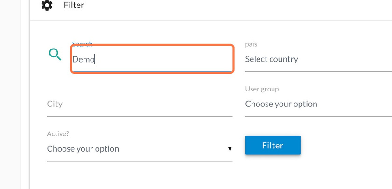This screenshot has width=392, height=189.
Task: Open the Active? Choose your option dropdown
Action: point(140,149)
